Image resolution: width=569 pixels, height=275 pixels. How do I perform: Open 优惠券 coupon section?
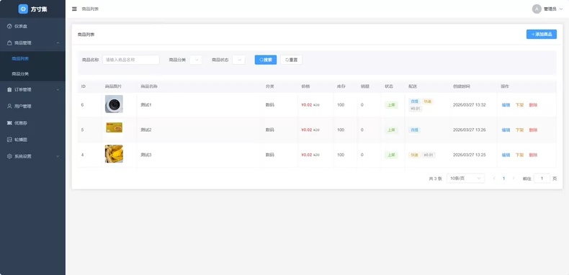[32, 123]
